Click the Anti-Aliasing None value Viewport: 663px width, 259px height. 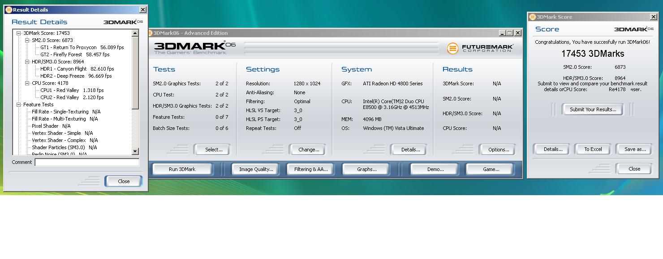coord(300,92)
